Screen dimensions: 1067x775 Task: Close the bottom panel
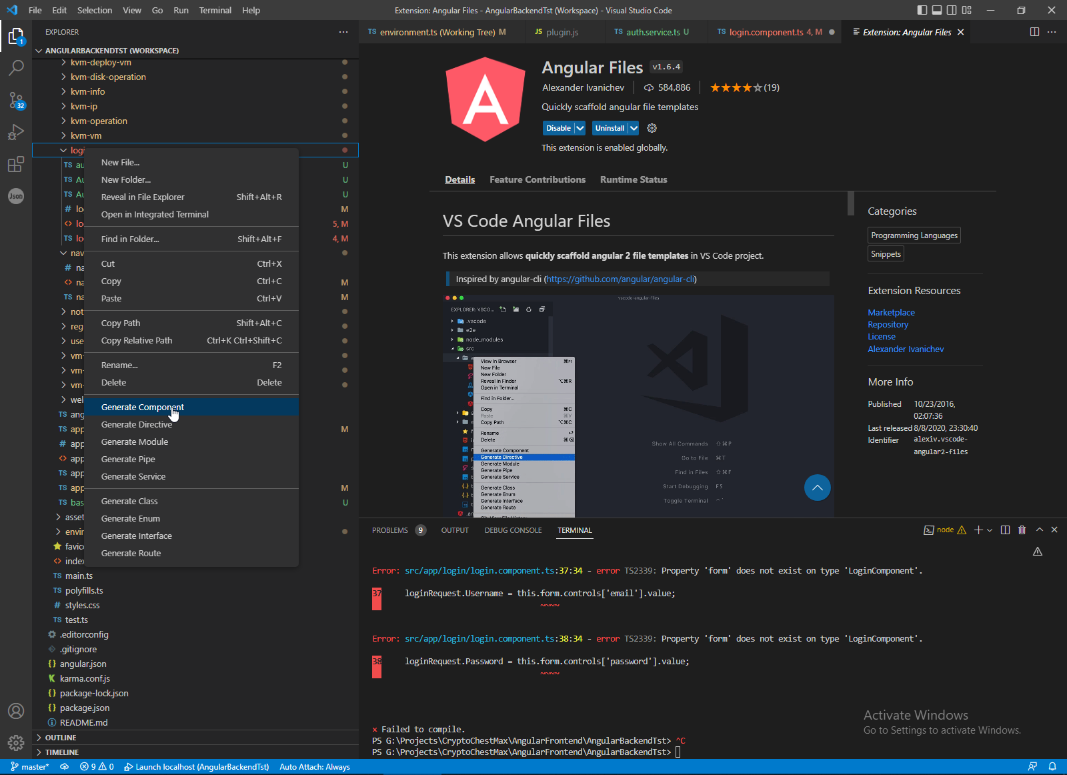(1054, 530)
